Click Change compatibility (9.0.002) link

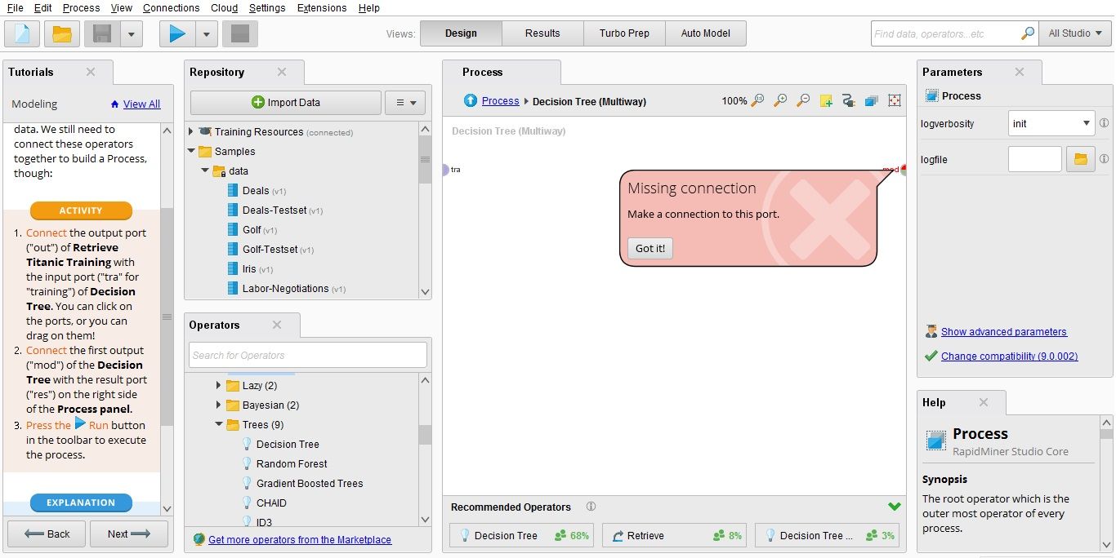click(x=1009, y=356)
